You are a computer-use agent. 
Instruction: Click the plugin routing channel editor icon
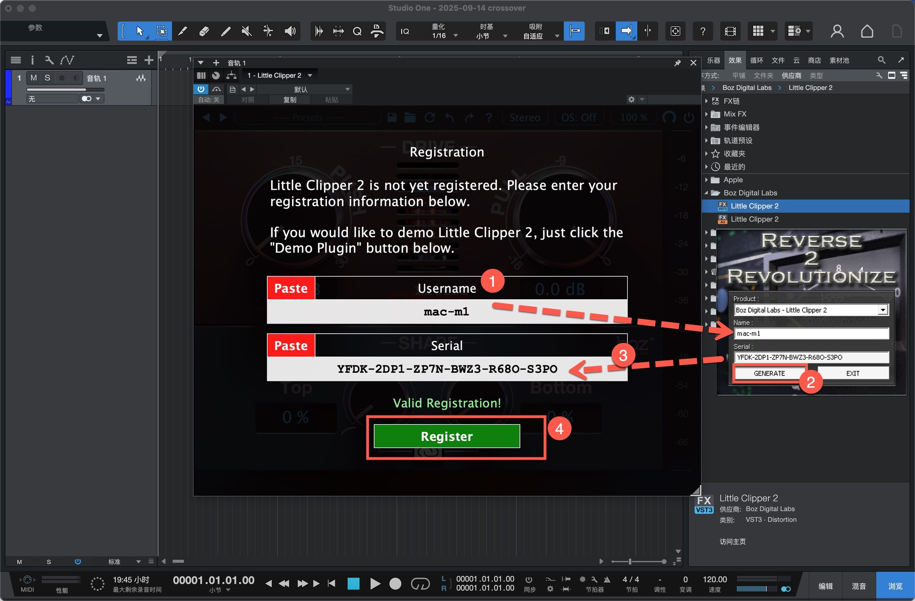tap(231, 75)
